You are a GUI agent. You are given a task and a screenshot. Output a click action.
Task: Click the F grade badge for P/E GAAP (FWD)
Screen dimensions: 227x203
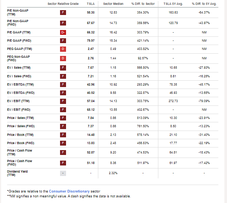click(63, 41)
